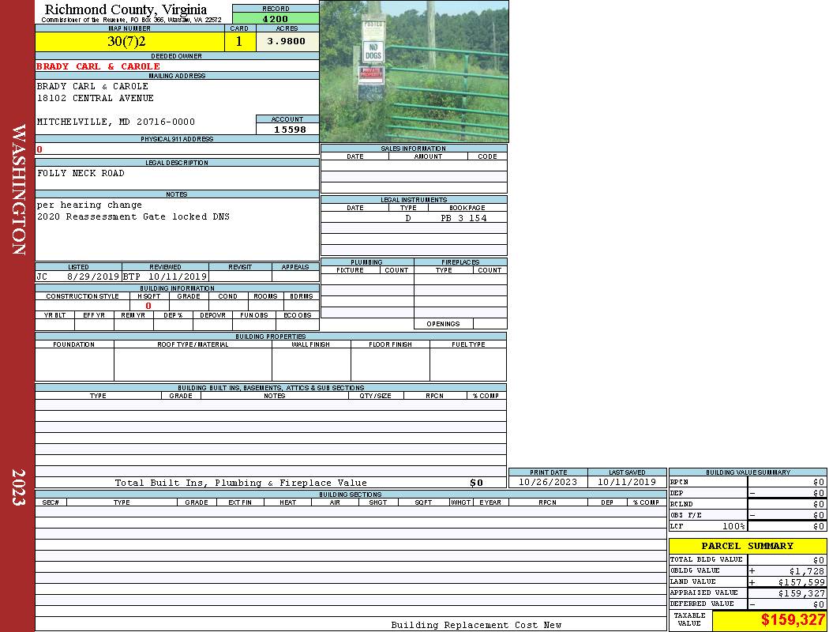
Task: Select the Land Value $157,599 amount
Action: click(790, 581)
